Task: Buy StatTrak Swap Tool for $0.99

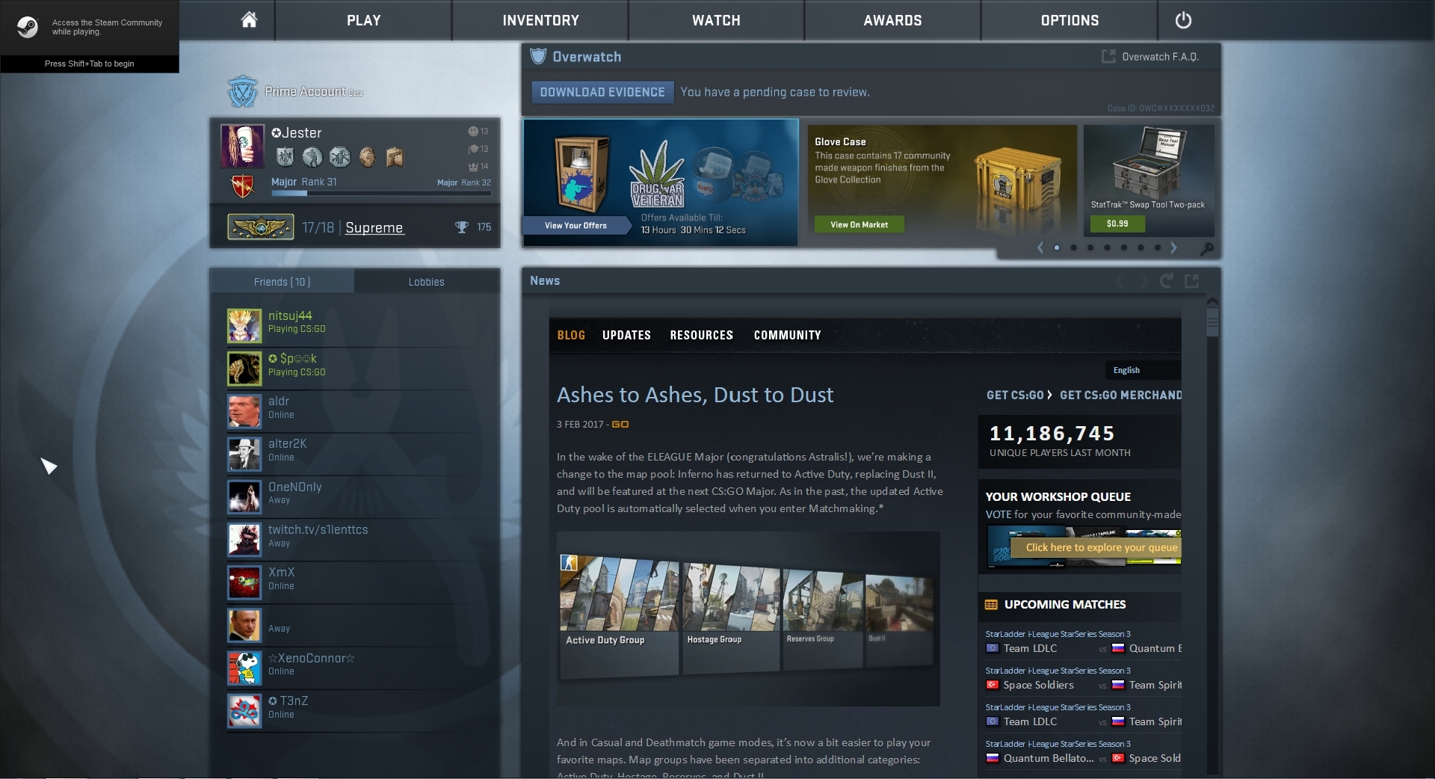Action: [1117, 223]
